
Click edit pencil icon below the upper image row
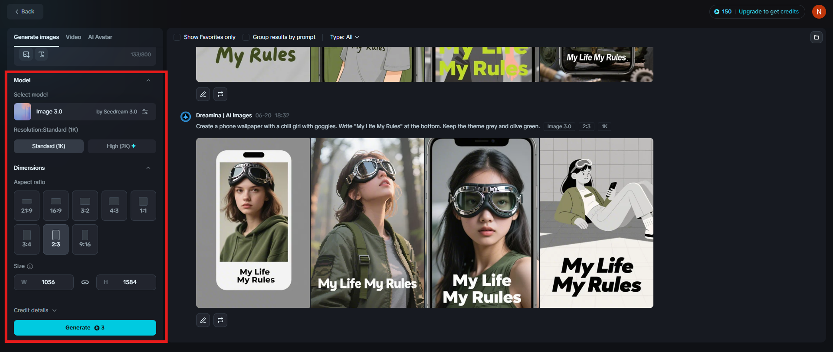[x=203, y=94]
